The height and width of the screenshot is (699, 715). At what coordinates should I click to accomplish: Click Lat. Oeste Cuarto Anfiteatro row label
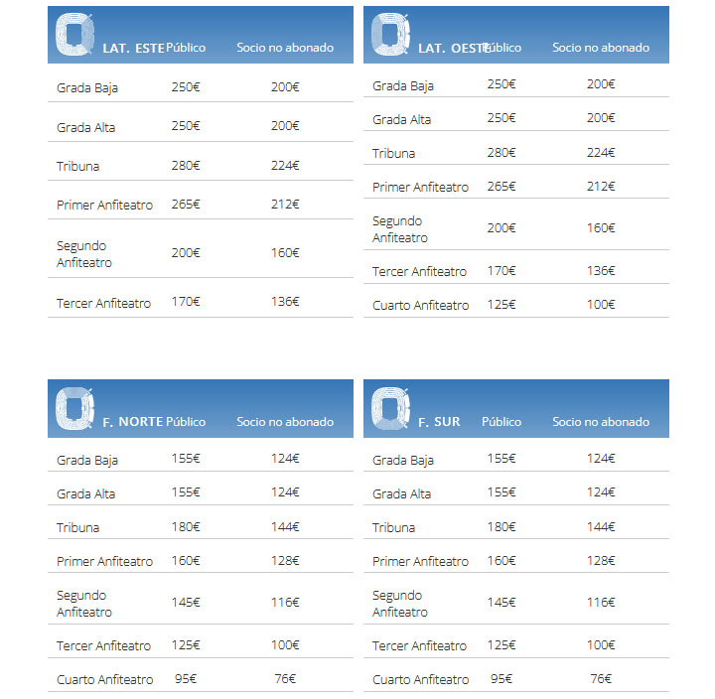[420, 305]
